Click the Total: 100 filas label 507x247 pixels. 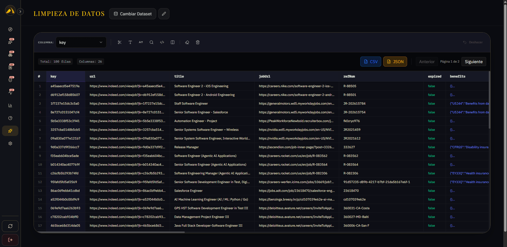(56, 62)
